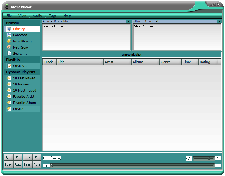
Task: Sort by the Rating column header
Action: pyautogui.click(x=208, y=62)
